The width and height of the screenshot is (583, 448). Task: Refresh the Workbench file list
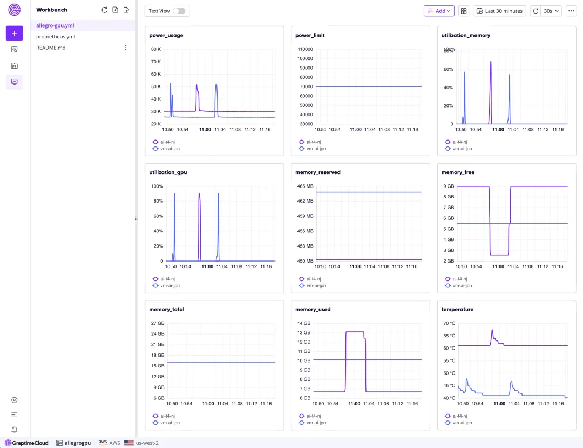coord(104,9)
